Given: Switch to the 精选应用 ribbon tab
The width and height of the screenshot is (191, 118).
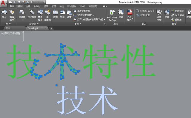Looking at the screenshot, I should point(93,6).
